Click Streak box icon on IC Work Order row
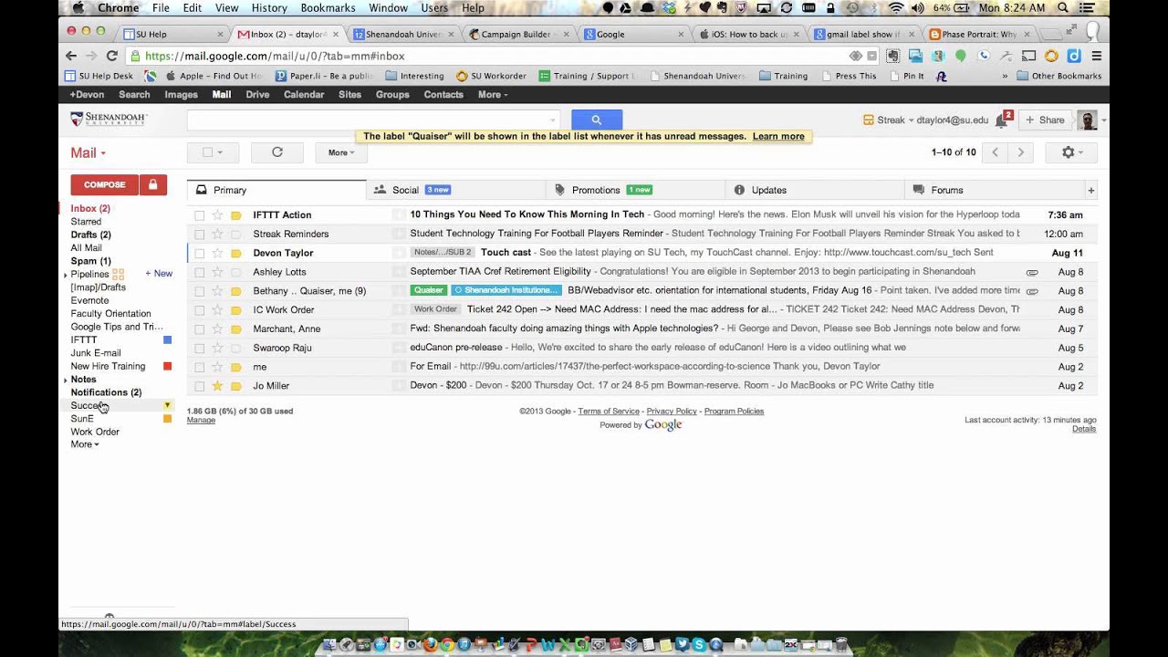Screen dimensions: 1168x657 click(x=399, y=310)
